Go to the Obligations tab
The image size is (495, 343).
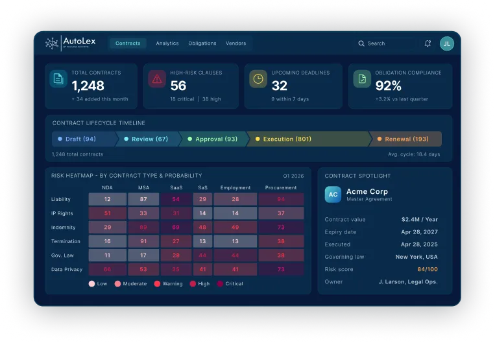tap(202, 43)
